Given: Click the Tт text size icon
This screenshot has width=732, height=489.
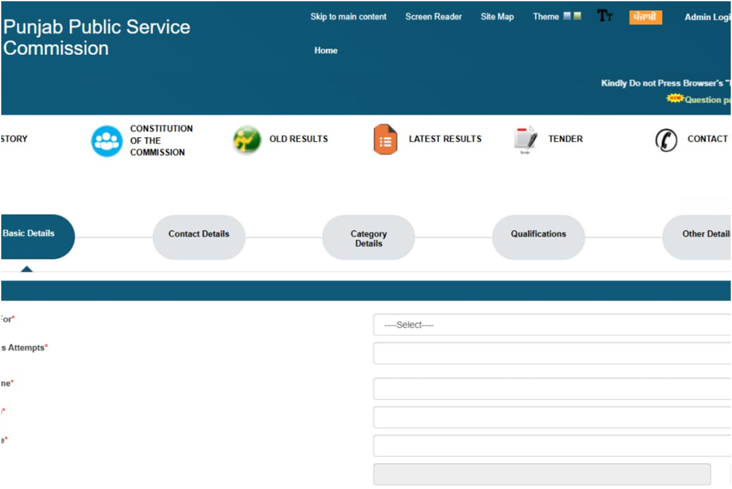Looking at the screenshot, I should (605, 16).
